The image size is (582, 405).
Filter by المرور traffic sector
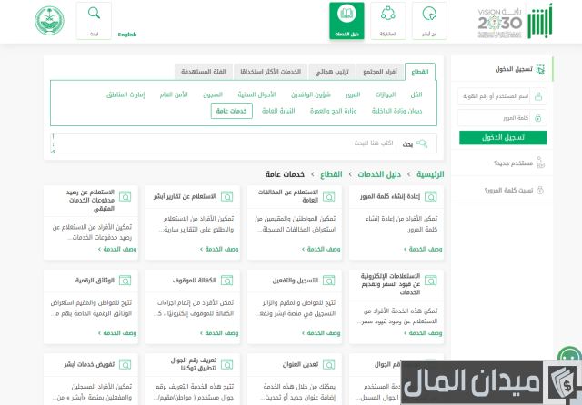(x=353, y=94)
